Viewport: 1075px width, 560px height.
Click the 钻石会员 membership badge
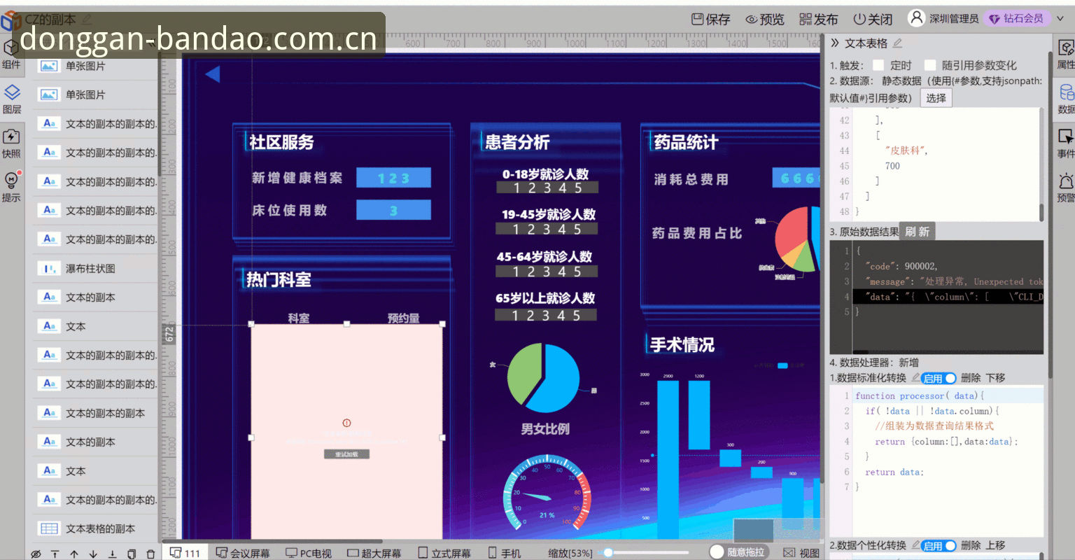pos(1016,18)
